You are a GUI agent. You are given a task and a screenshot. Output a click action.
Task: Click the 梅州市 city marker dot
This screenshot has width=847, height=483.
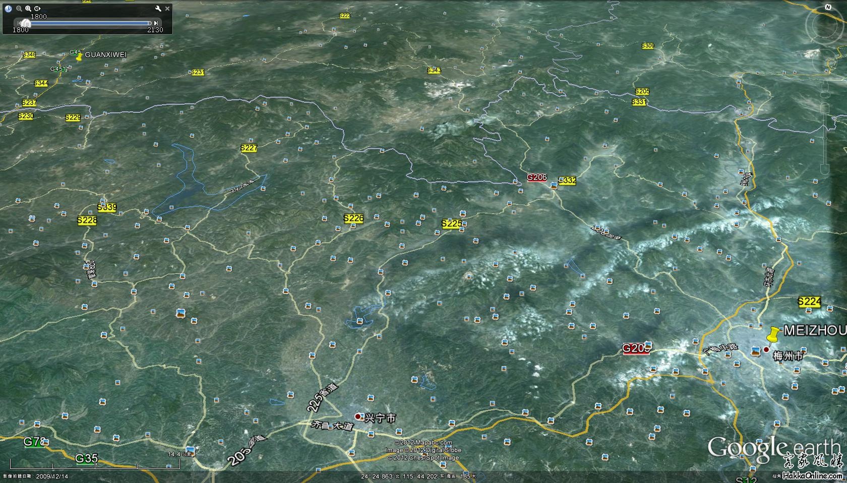click(766, 350)
